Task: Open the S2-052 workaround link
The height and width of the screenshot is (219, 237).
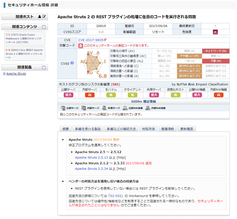Action: tap(116, 196)
